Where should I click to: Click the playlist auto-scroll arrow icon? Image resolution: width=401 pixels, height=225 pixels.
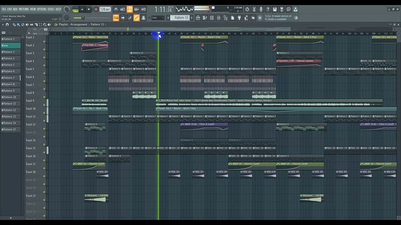[123, 18]
